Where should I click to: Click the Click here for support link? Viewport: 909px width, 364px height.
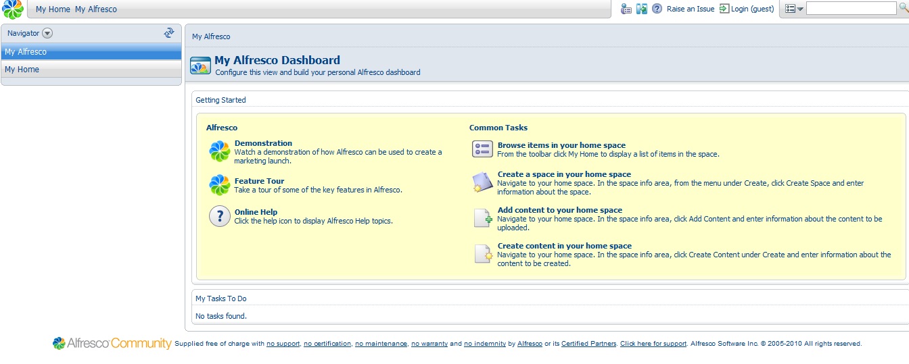653,344
